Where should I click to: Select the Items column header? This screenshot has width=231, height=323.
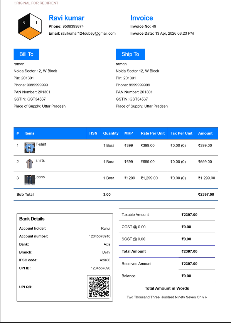click(x=29, y=133)
